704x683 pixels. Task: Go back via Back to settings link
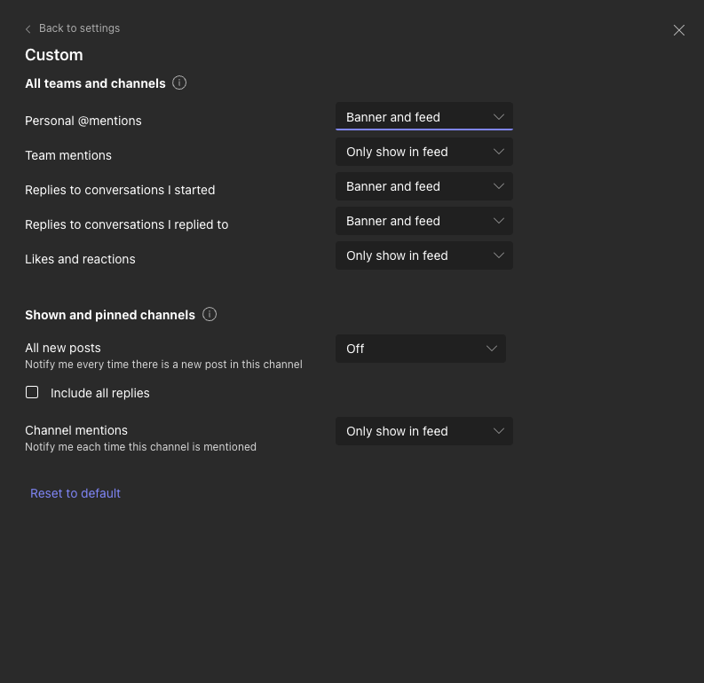(x=79, y=28)
